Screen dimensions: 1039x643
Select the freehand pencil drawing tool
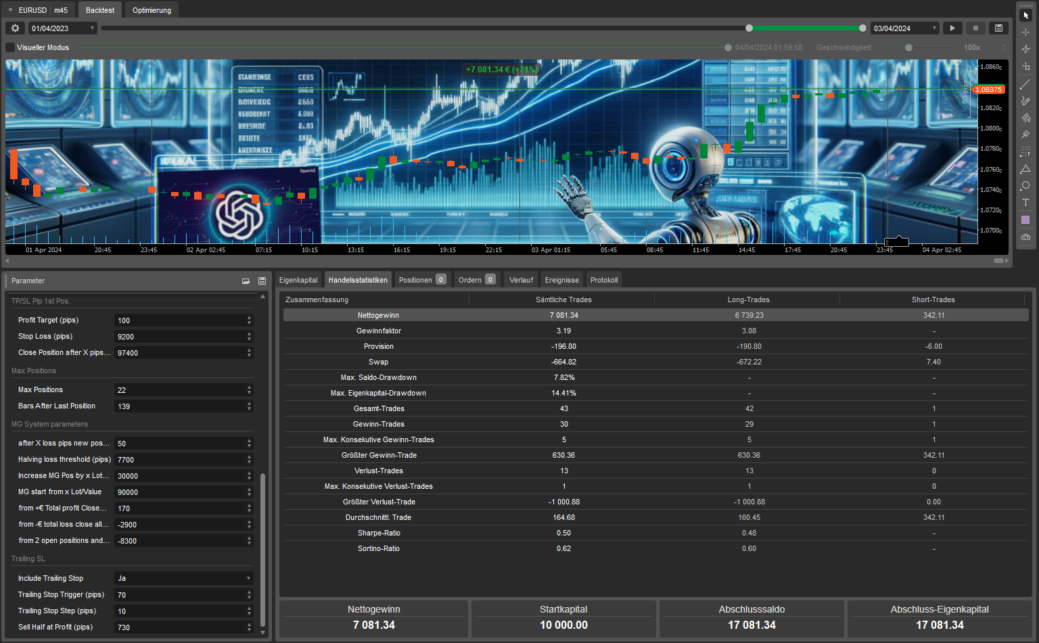[1025, 101]
